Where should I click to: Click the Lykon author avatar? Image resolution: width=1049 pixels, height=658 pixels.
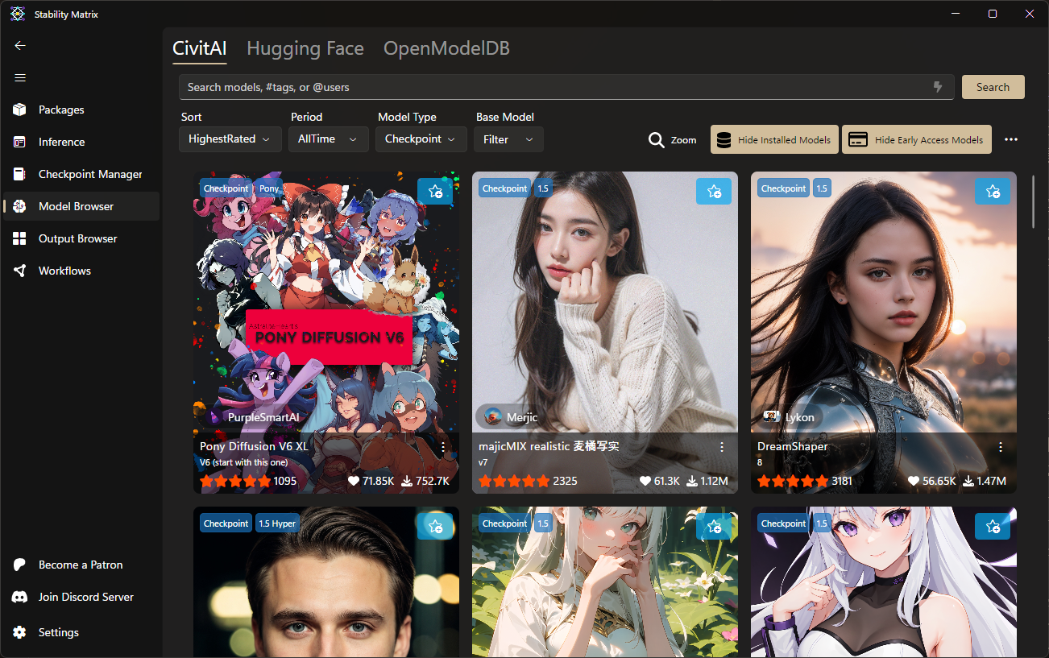coord(772,417)
